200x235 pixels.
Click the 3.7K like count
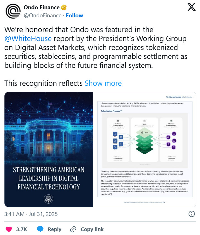tap(21, 229)
